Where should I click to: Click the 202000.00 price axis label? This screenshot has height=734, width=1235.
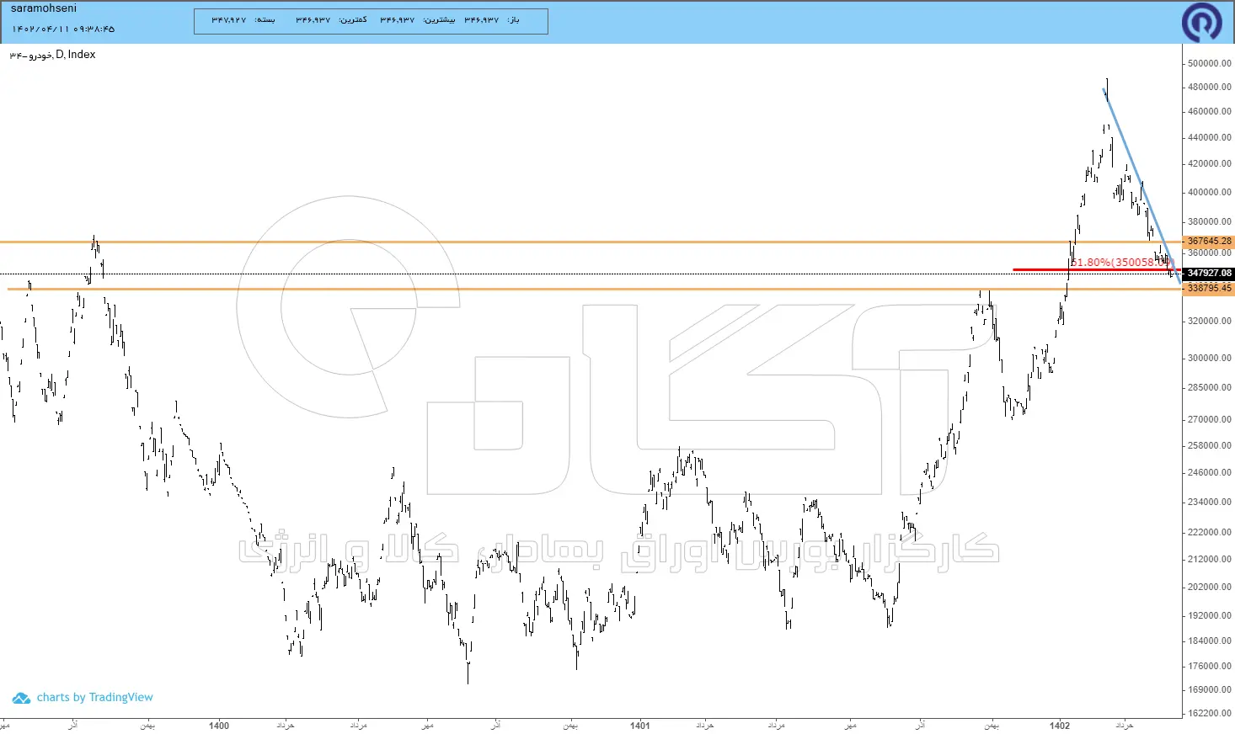[x=1210, y=587]
